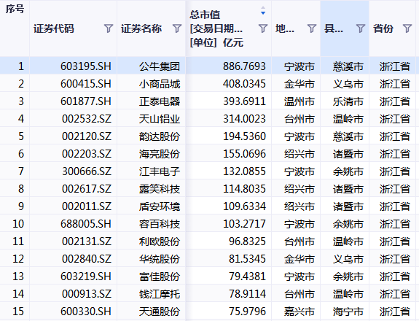The height and width of the screenshot is (321, 419).
Task: Click row number 7
Action: [21, 171]
